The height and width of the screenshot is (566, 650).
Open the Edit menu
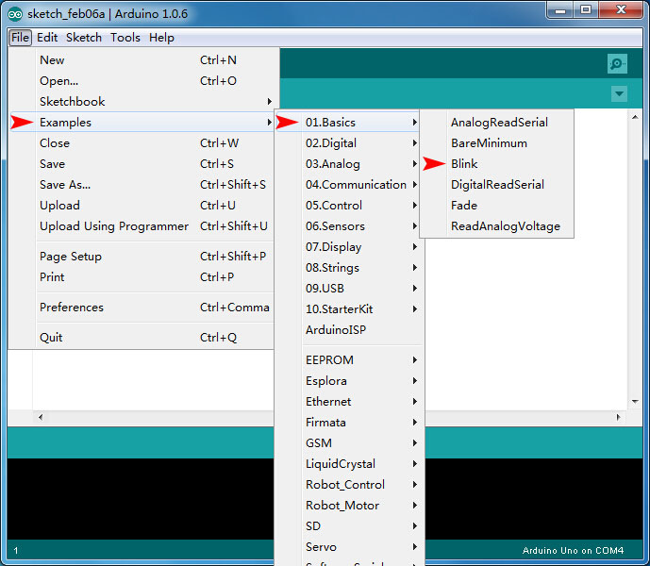click(47, 38)
